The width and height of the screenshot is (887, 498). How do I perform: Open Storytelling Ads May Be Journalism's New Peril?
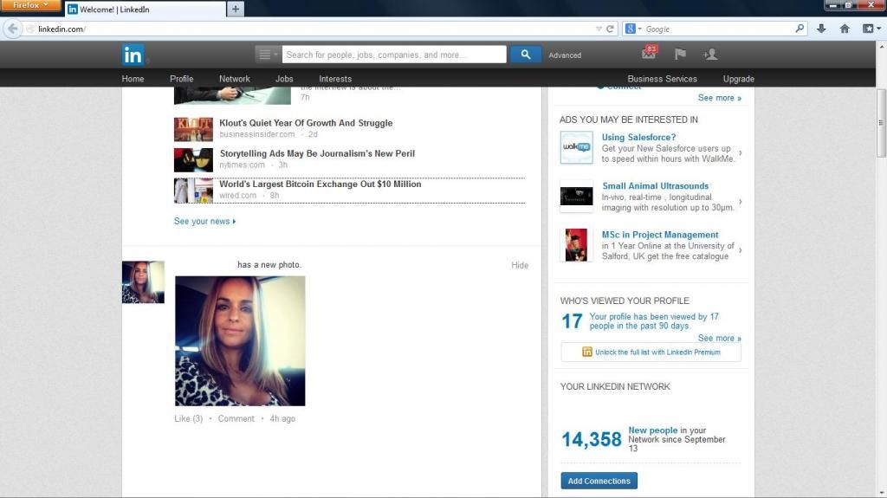pyautogui.click(x=317, y=153)
